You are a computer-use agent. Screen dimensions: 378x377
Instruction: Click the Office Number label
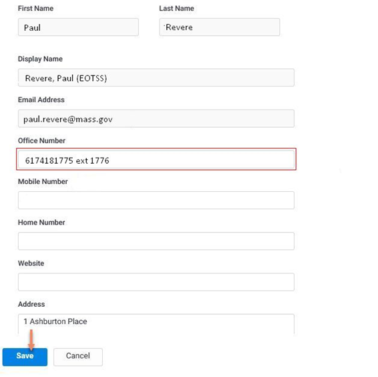point(41,141)
